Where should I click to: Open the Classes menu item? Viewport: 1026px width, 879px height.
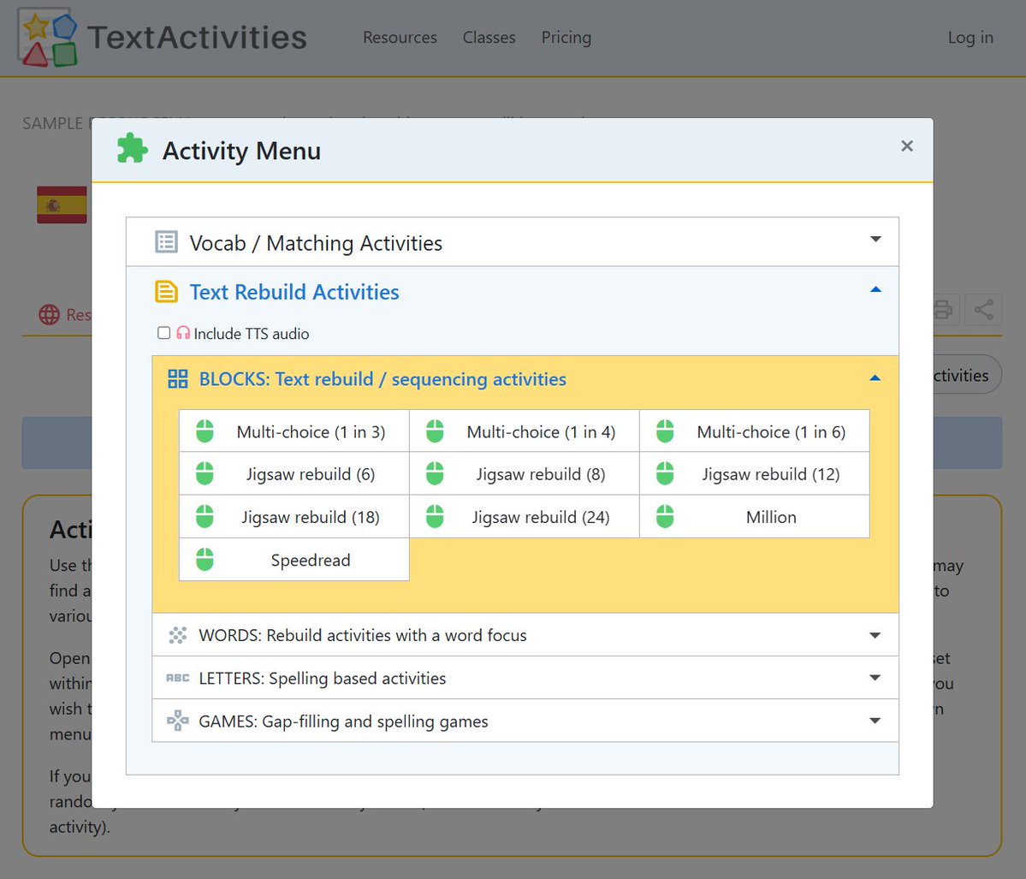489,37
